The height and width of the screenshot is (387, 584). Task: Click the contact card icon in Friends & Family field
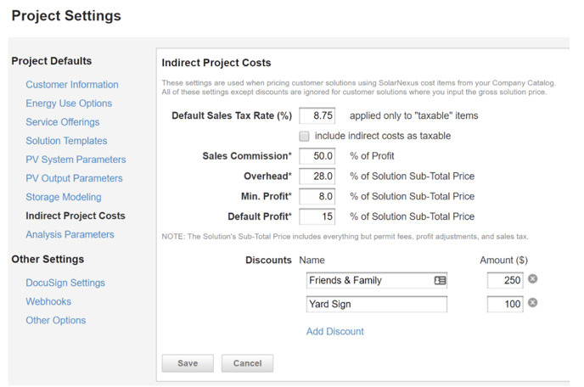[x=440, y=280]
